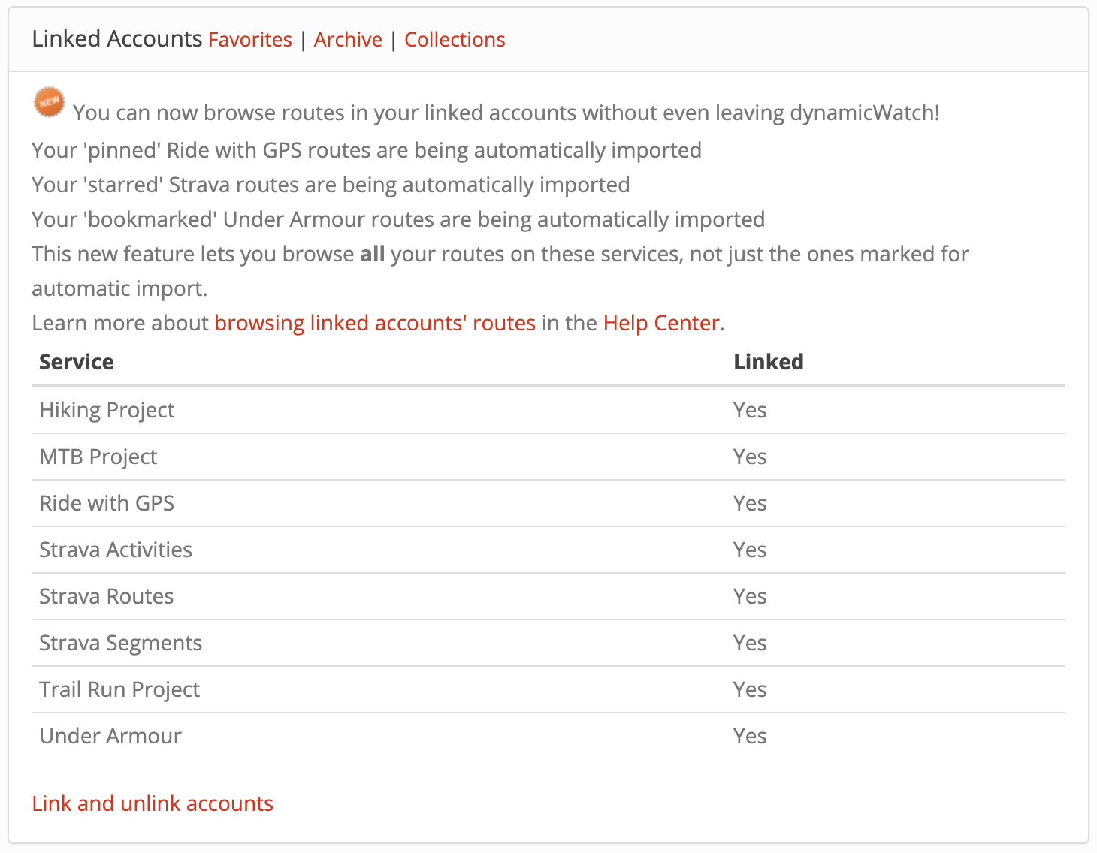Select the Strava Segments row
The image size is (1097, 853).
point(121,643)
